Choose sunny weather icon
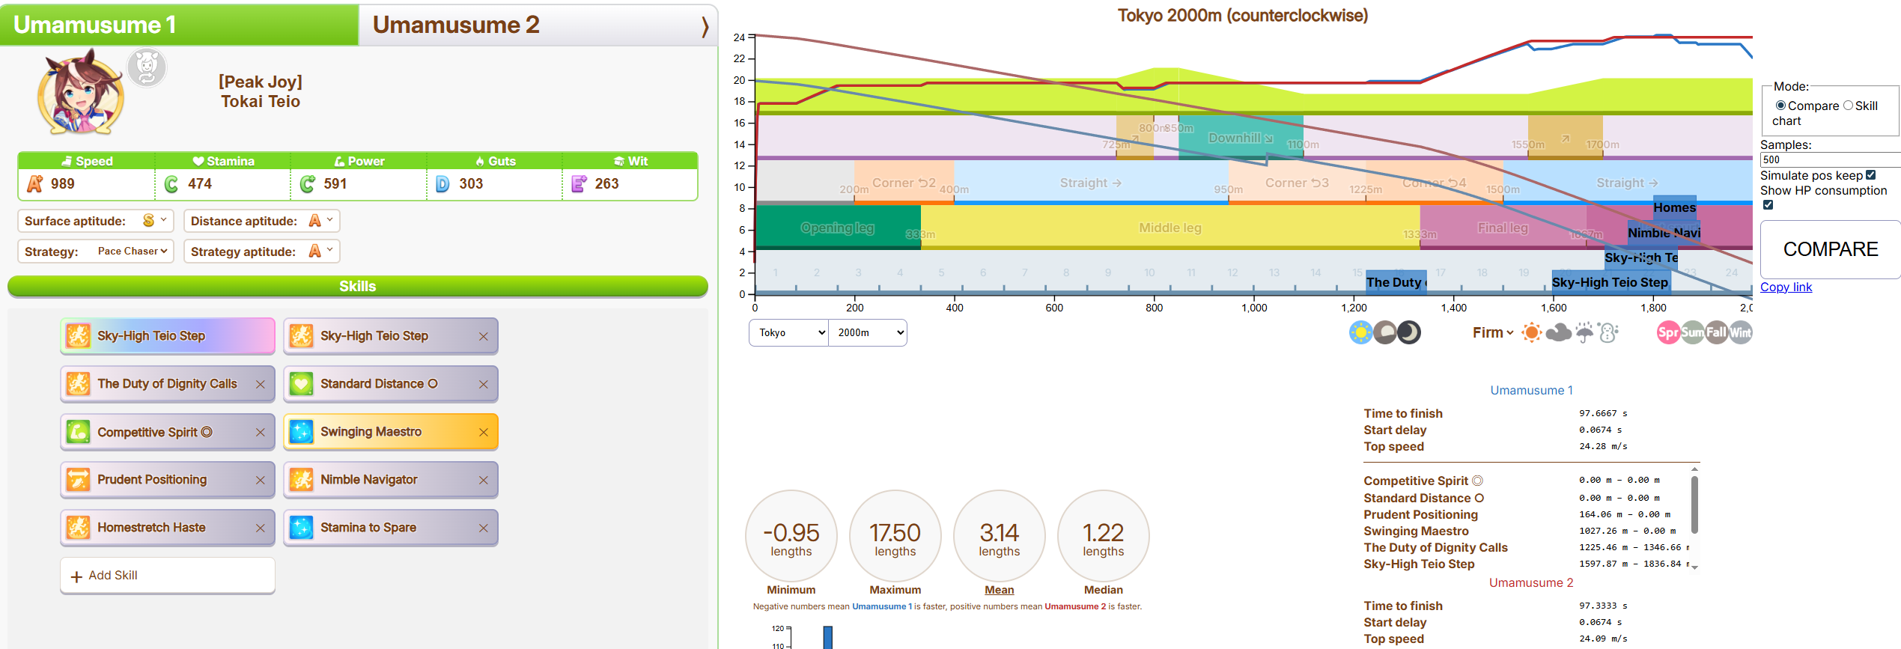The height and width of the screenshot is (649, 1901). tap(1532, 332)
